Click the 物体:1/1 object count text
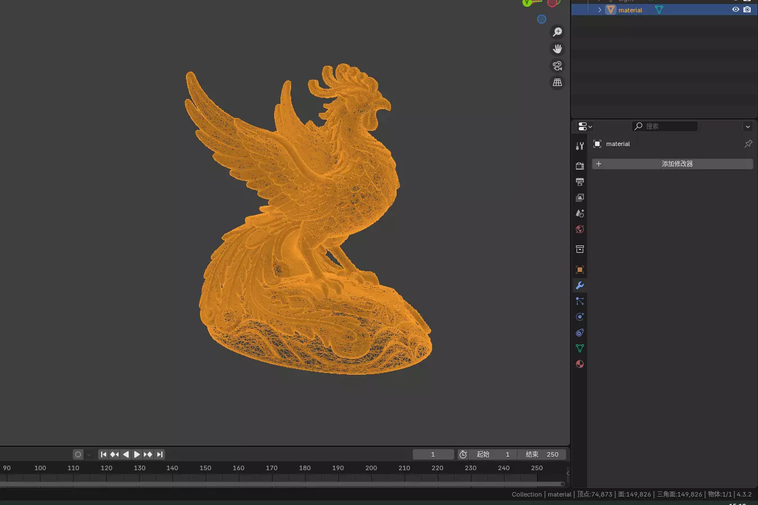Image resolution: width=758 pixels, height=505 pixels. 720,494
